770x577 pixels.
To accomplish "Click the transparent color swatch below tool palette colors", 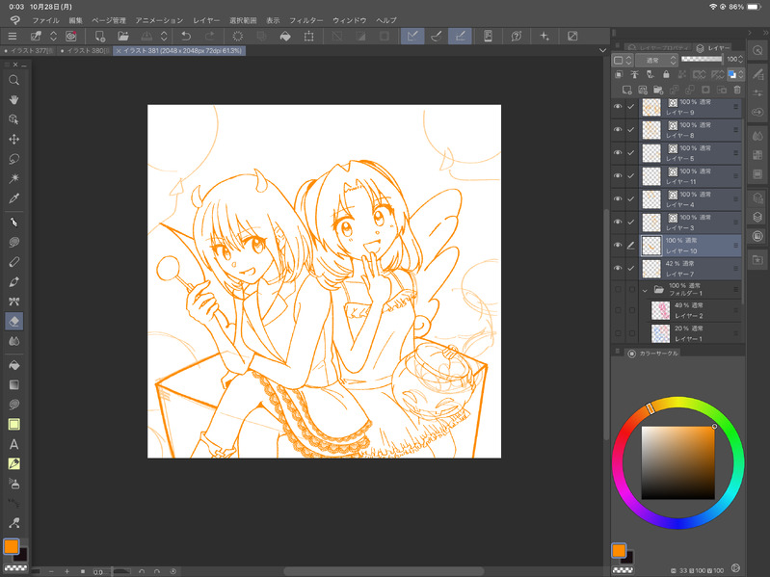I will pos(15,568).
